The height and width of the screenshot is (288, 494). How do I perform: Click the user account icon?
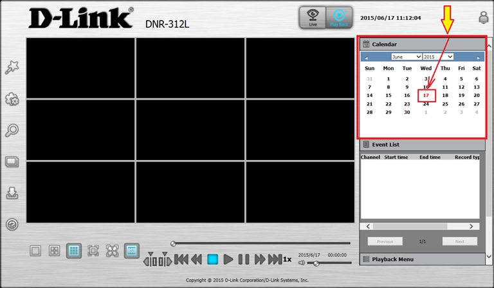(x=484, y=18)
